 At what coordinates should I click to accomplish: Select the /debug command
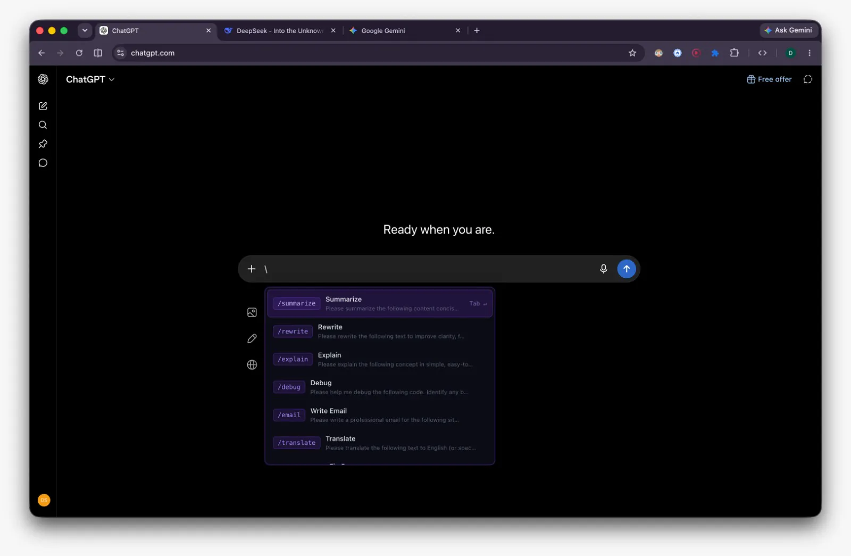click(x=380, y=387)
